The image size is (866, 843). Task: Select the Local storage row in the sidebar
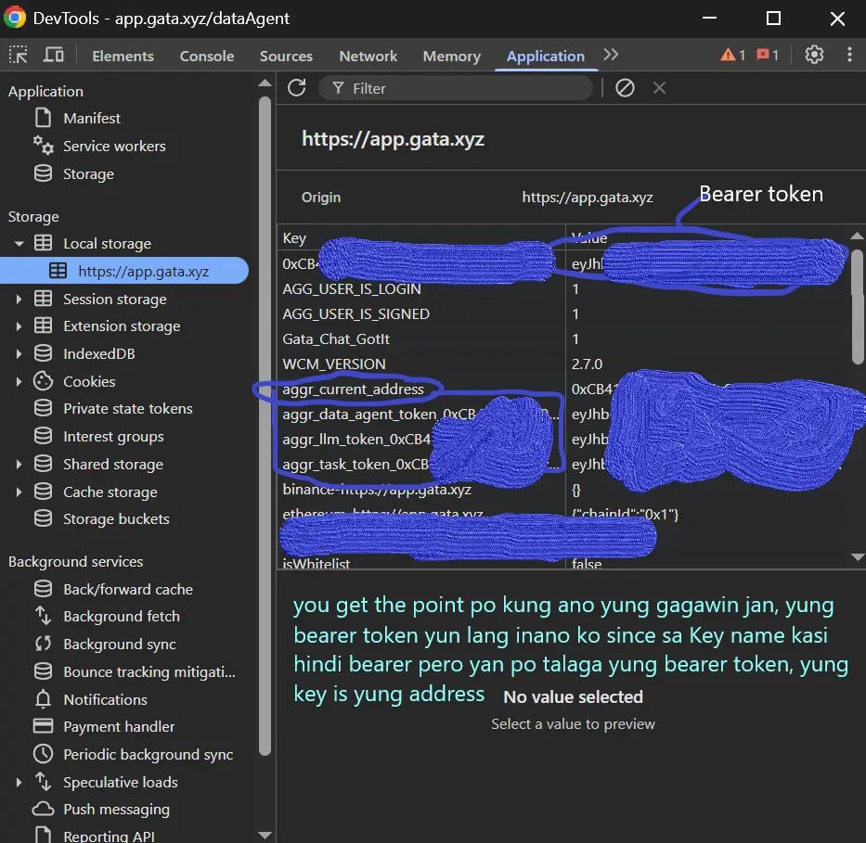click(107, 243)
